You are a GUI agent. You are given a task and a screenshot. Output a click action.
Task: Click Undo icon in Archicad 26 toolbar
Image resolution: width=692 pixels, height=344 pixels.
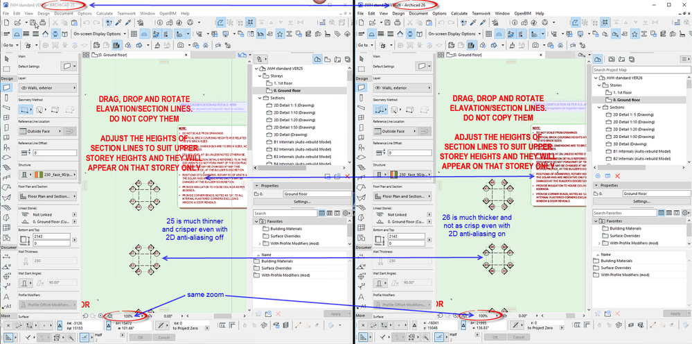(440, 22)
